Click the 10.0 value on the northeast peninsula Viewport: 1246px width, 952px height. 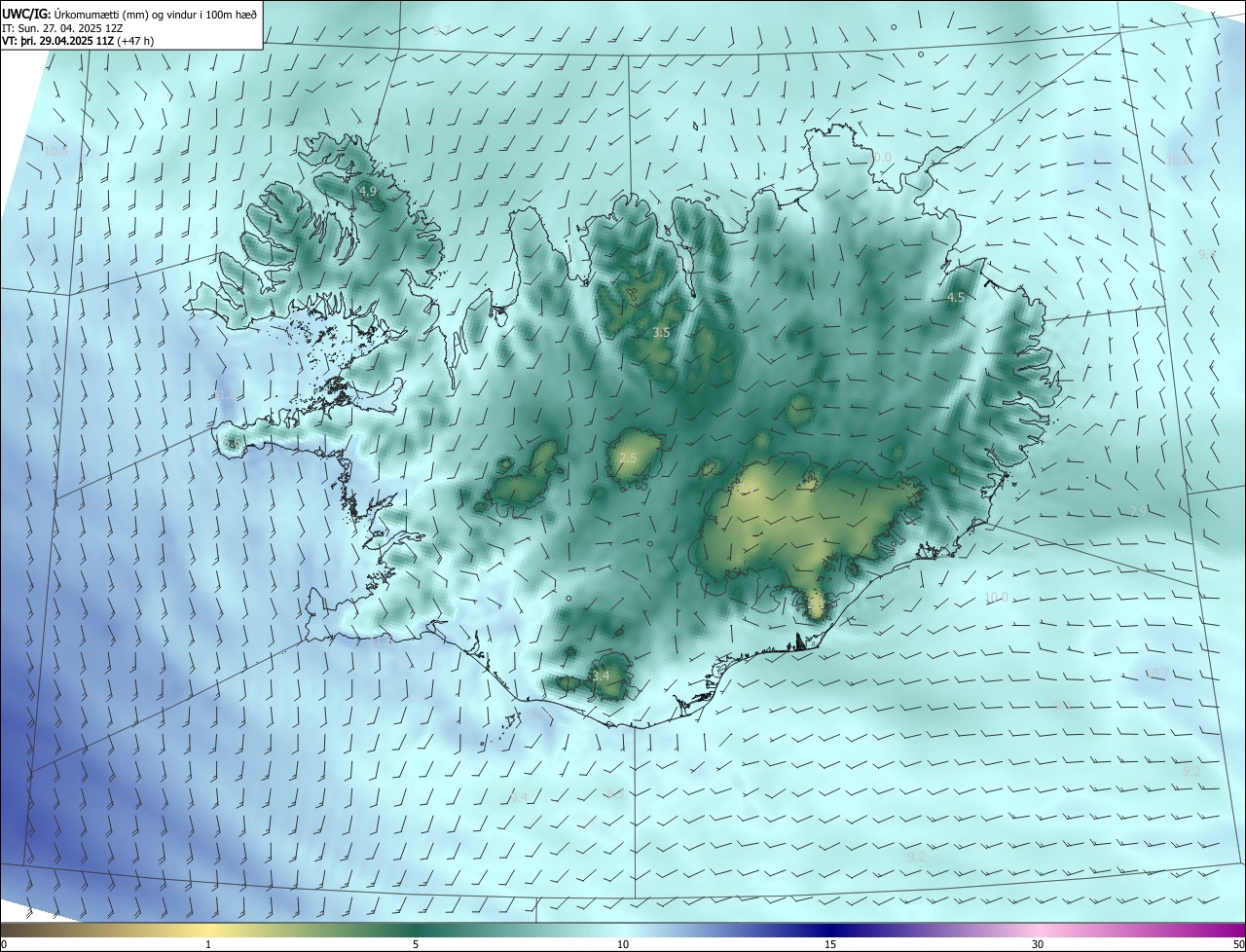(880, 157)
